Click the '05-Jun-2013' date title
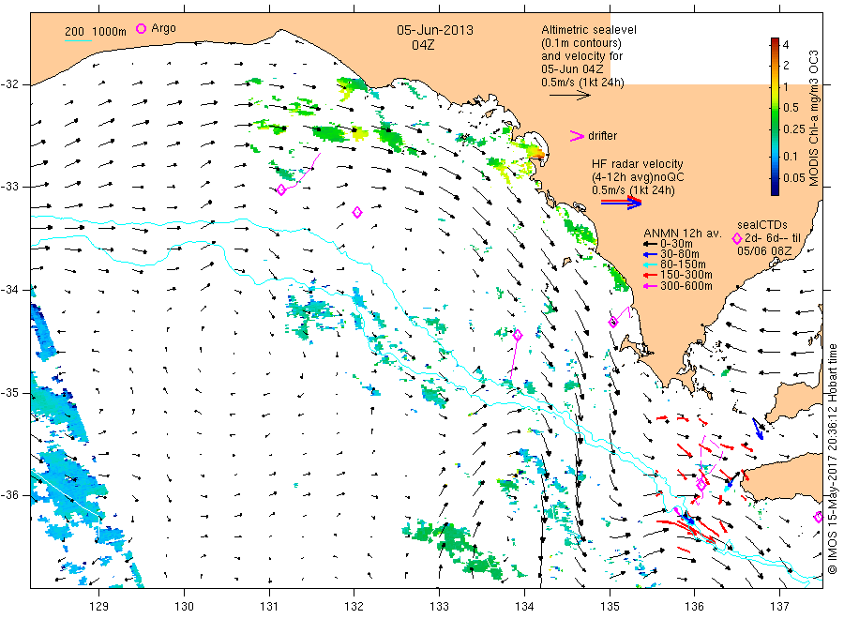844x619 pixels. (435, 30)
